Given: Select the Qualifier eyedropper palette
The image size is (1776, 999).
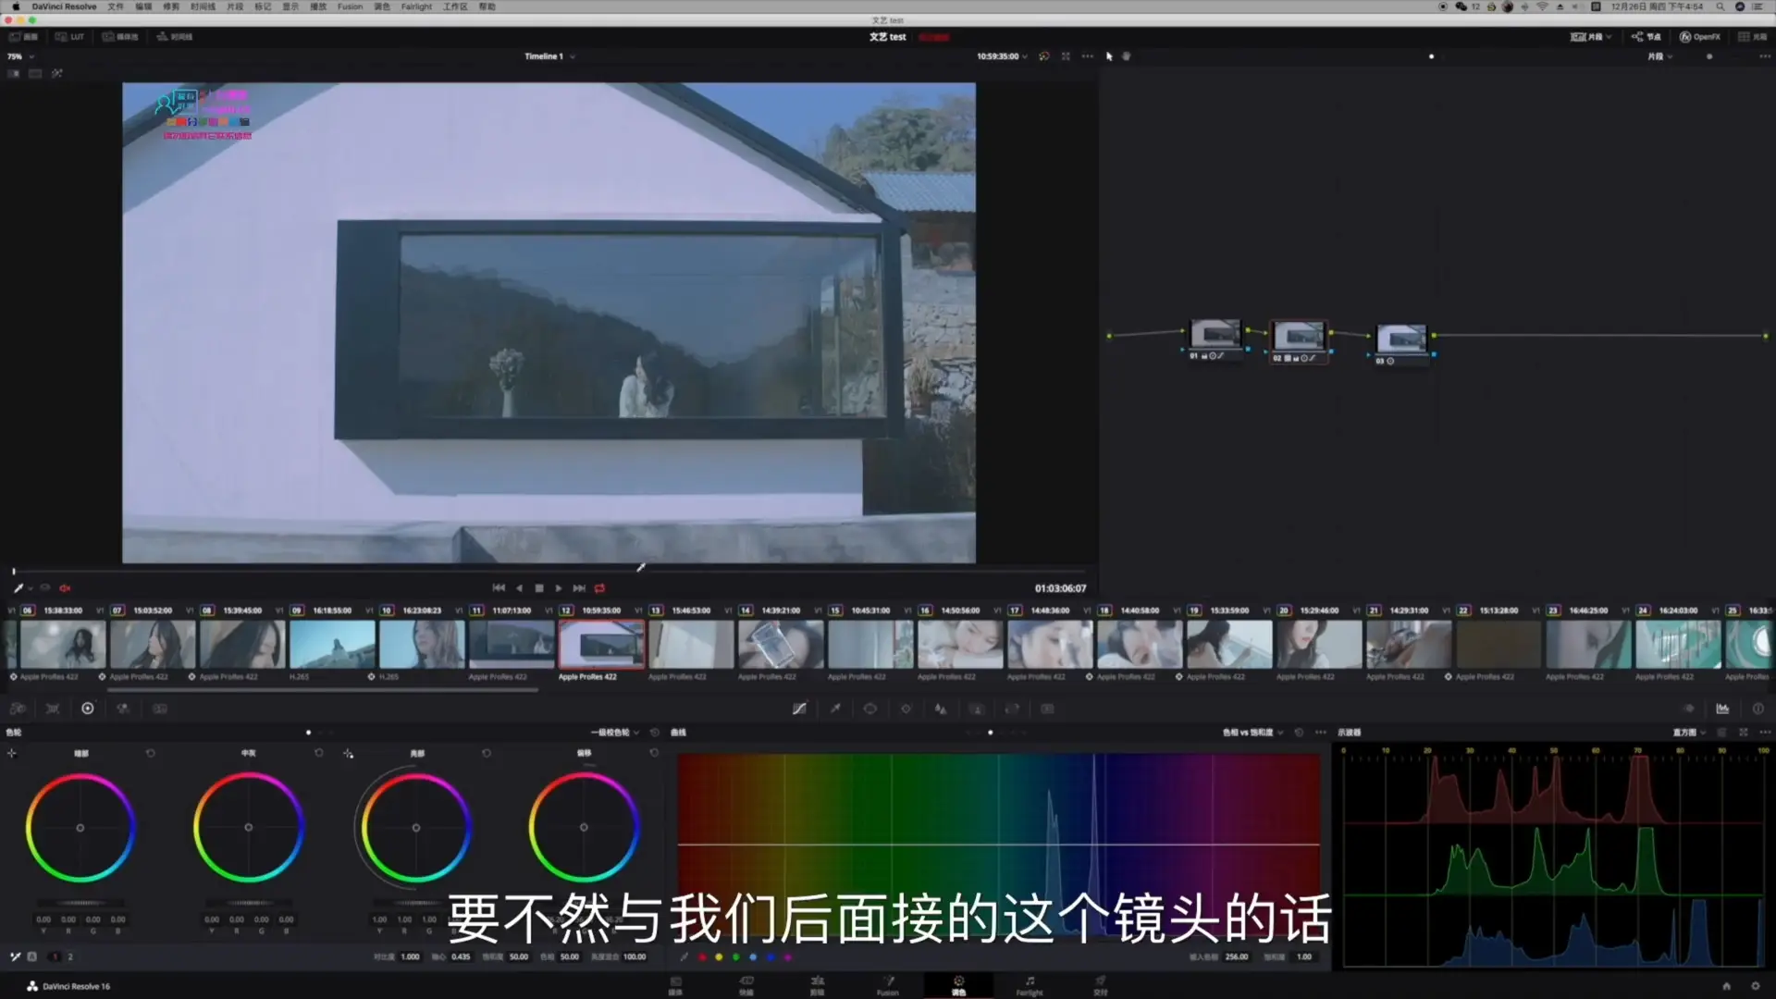Looking at the screenshot, I should (x=835, y=709).
